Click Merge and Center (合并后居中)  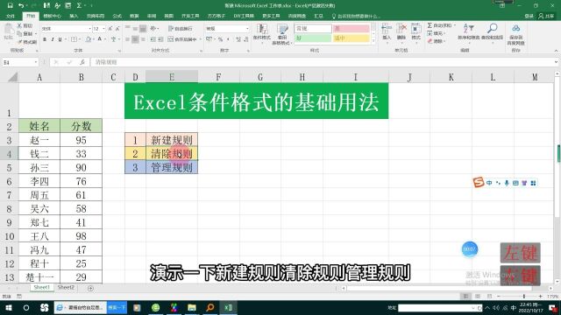coord(182,39)
